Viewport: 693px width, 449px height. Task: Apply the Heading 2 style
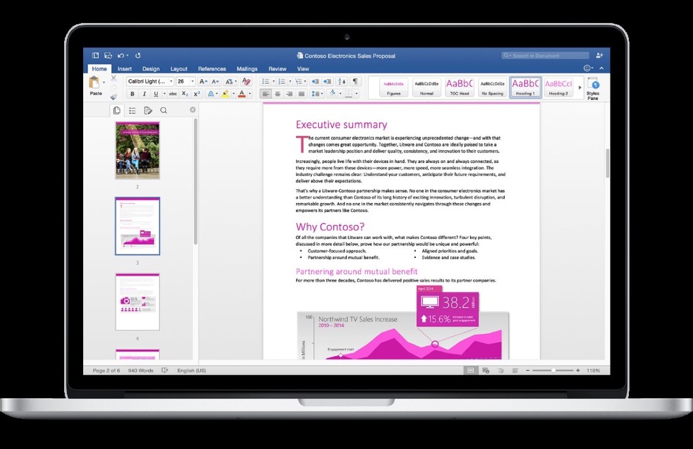point(558,87)
